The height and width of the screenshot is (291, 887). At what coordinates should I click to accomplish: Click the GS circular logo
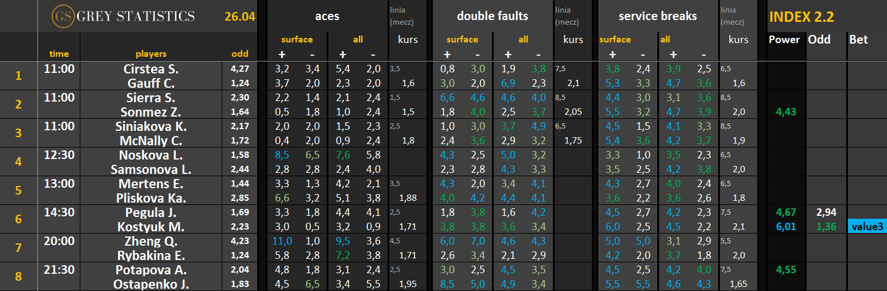62,16
